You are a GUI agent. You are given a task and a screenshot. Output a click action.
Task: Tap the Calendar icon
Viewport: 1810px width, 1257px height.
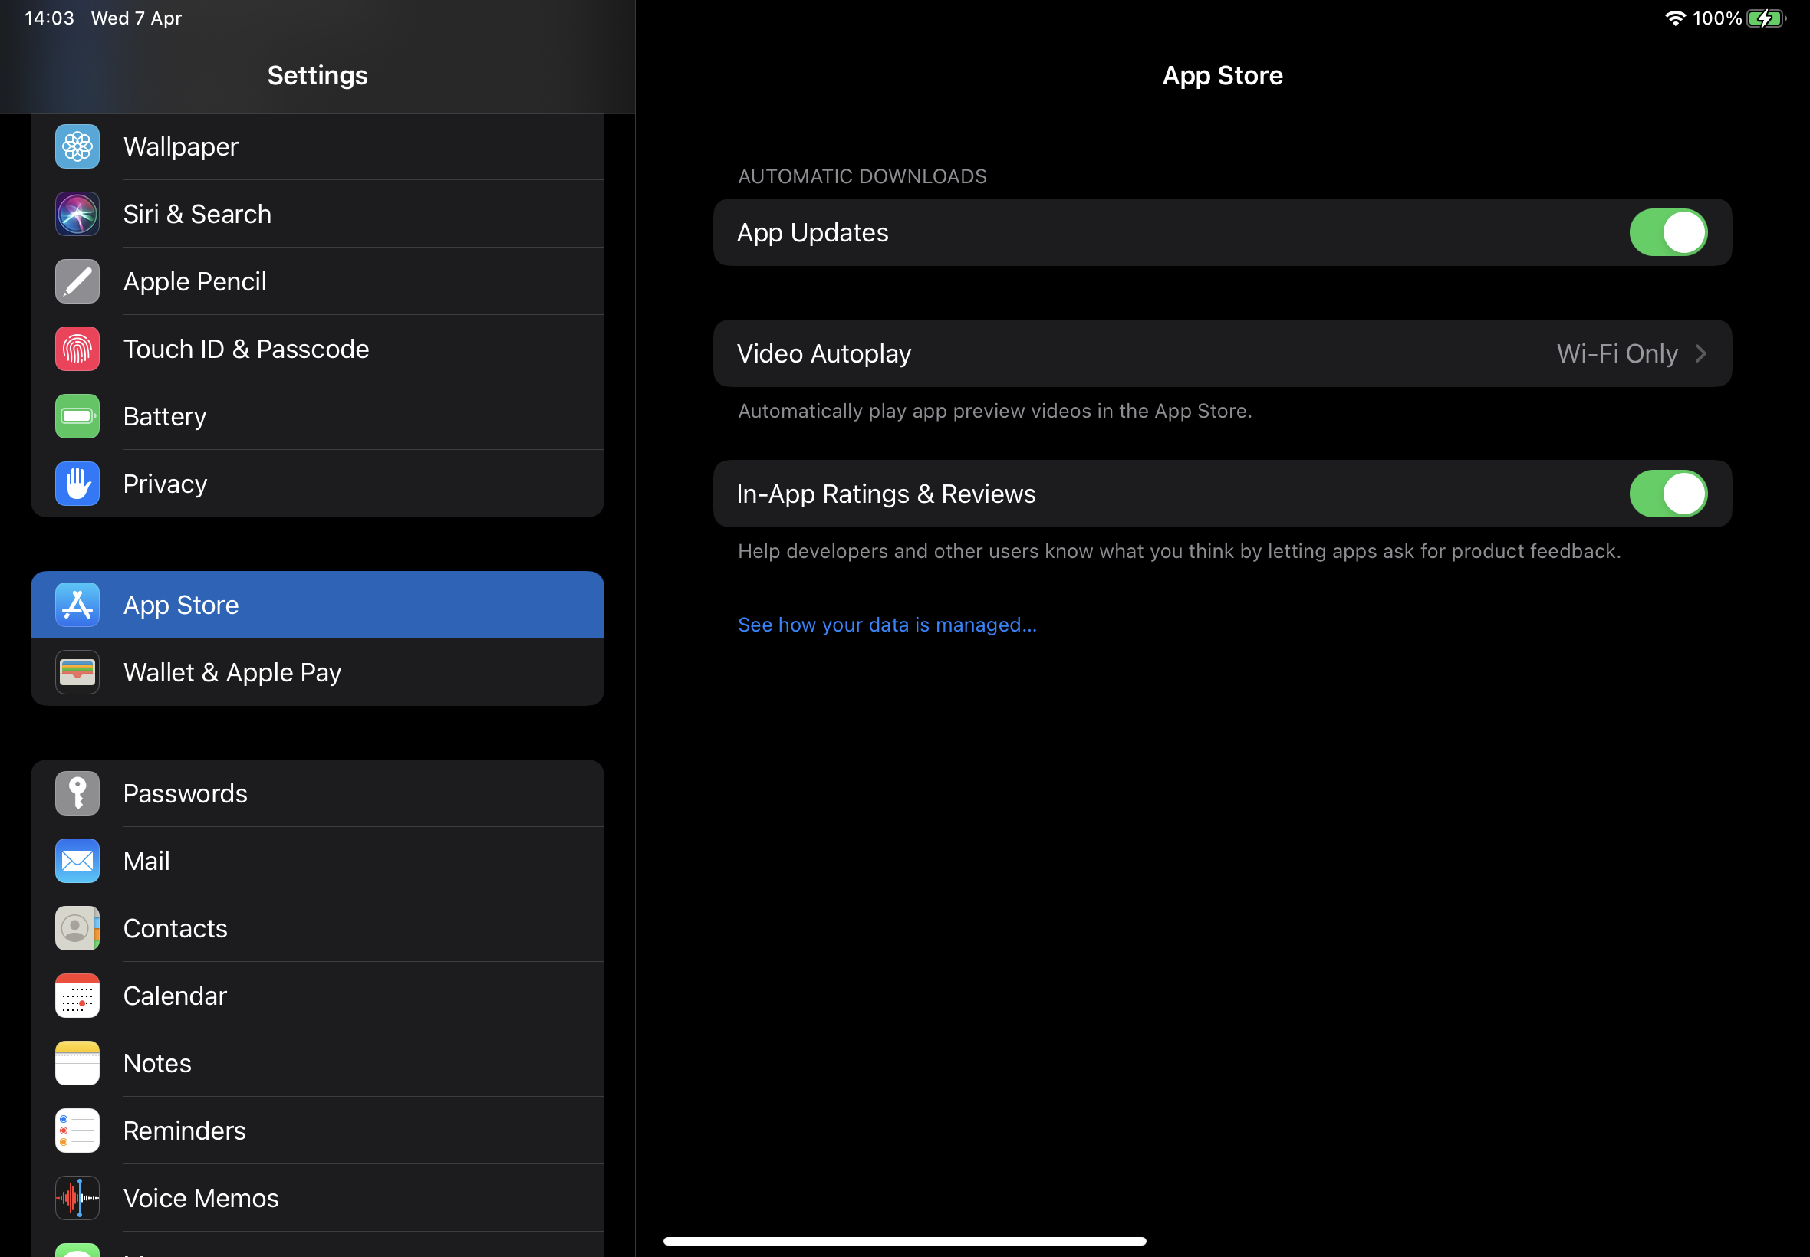pyautogui.click(x=77, y=996)
